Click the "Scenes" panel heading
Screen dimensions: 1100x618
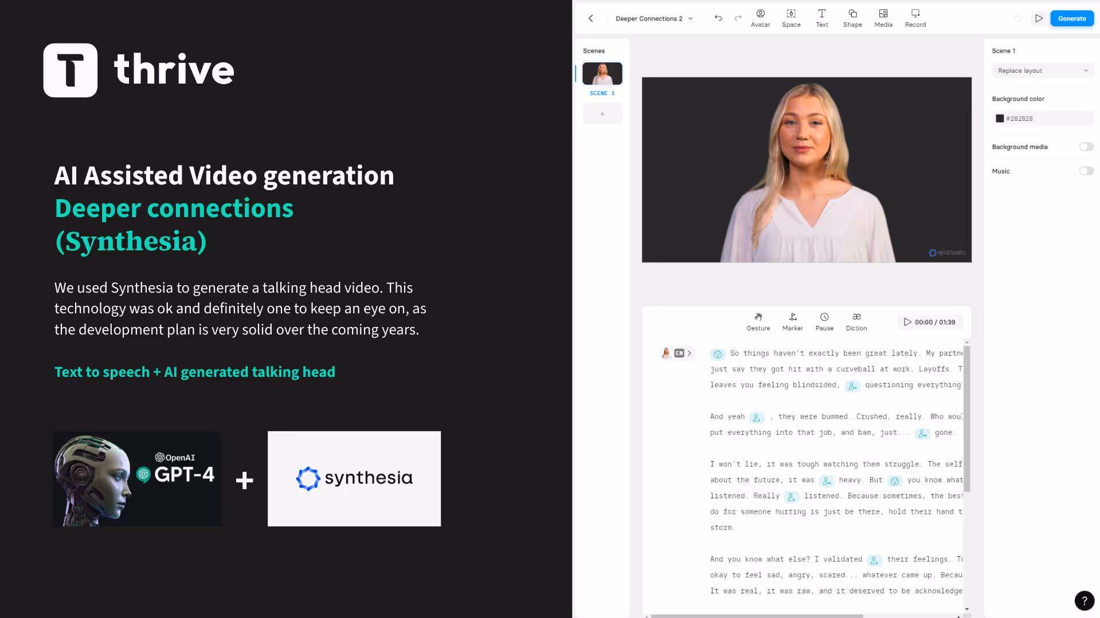(x=594, y=50)
